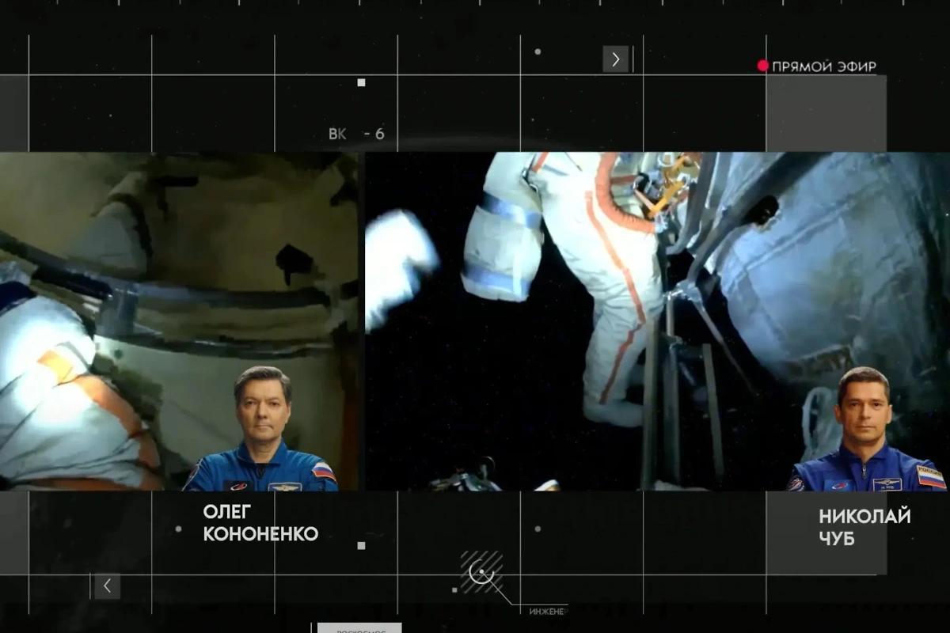The image size is (950, 633).
Task: Click the left chevron arrow at bottom
Action: 107,586
